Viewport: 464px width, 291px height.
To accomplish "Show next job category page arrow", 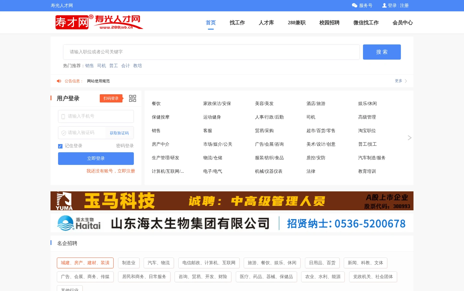I will pyautogui.click(x=409, y=138).
